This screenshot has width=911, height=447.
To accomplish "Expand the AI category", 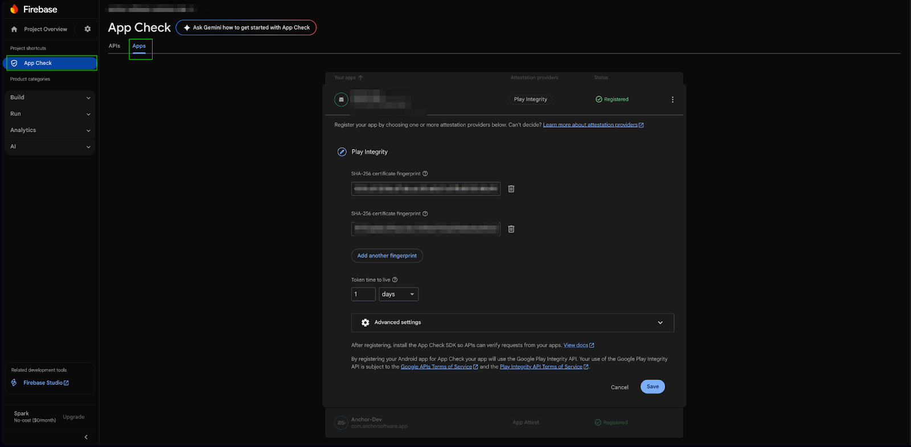I will click(50, 147).
